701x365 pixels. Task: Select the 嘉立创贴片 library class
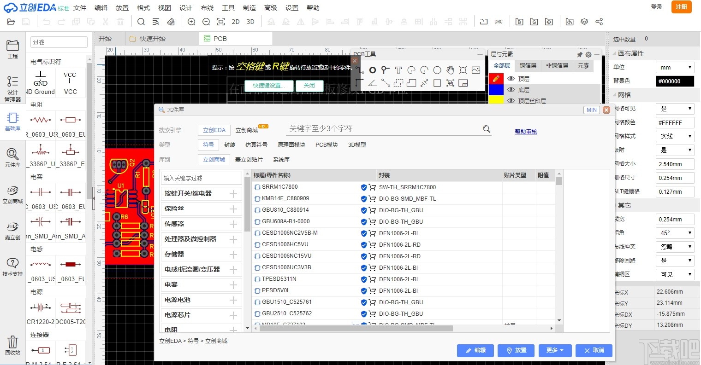pos(249,160)
